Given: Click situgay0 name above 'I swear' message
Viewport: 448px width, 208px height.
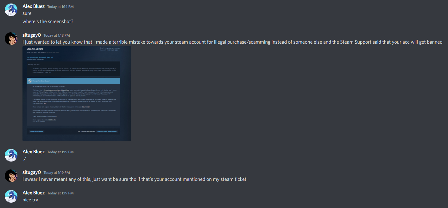Looking at the screenshot, I should (32, 172).
